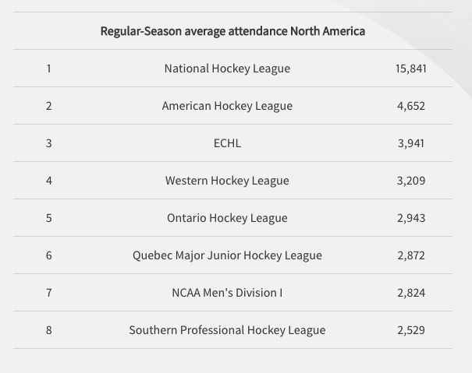Select the 2,943 attendance figure

[x=411, y=218]
